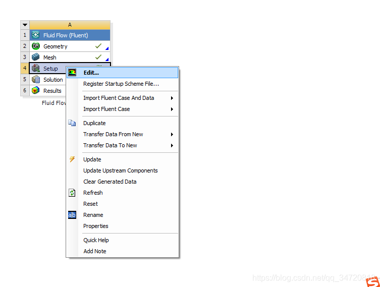
Task: Open Quick Help entry
Action: tap(123, 240)
